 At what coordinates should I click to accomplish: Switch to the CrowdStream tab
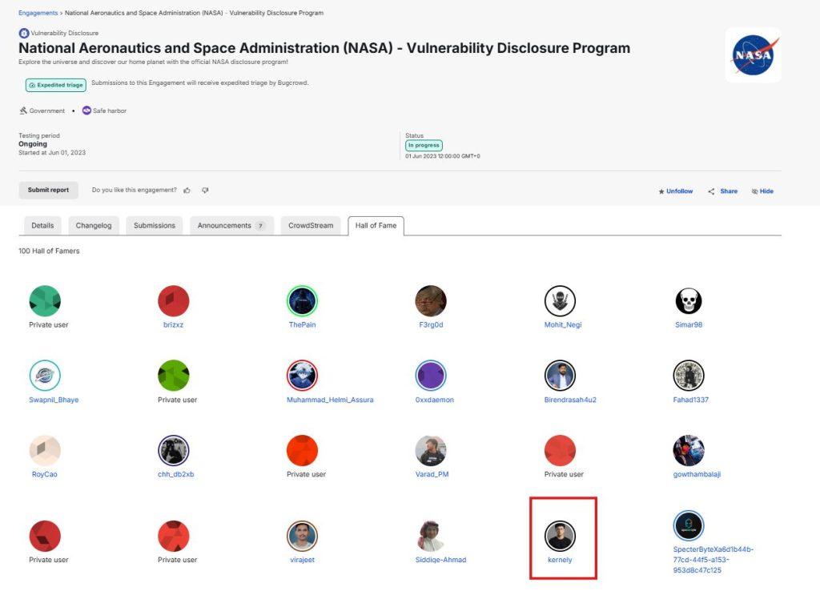(311, 225)
